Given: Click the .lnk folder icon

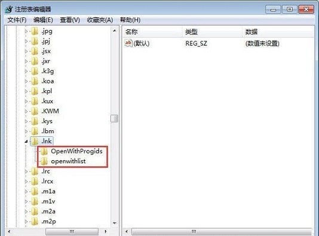Looking at the screenshot, I should (x=35, y=141).
